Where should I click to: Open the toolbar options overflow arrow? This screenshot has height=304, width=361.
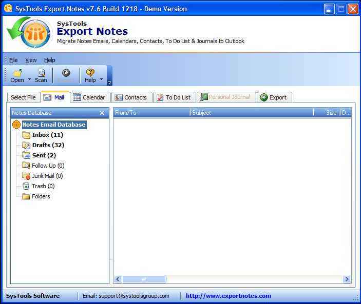tap(109, 81)
